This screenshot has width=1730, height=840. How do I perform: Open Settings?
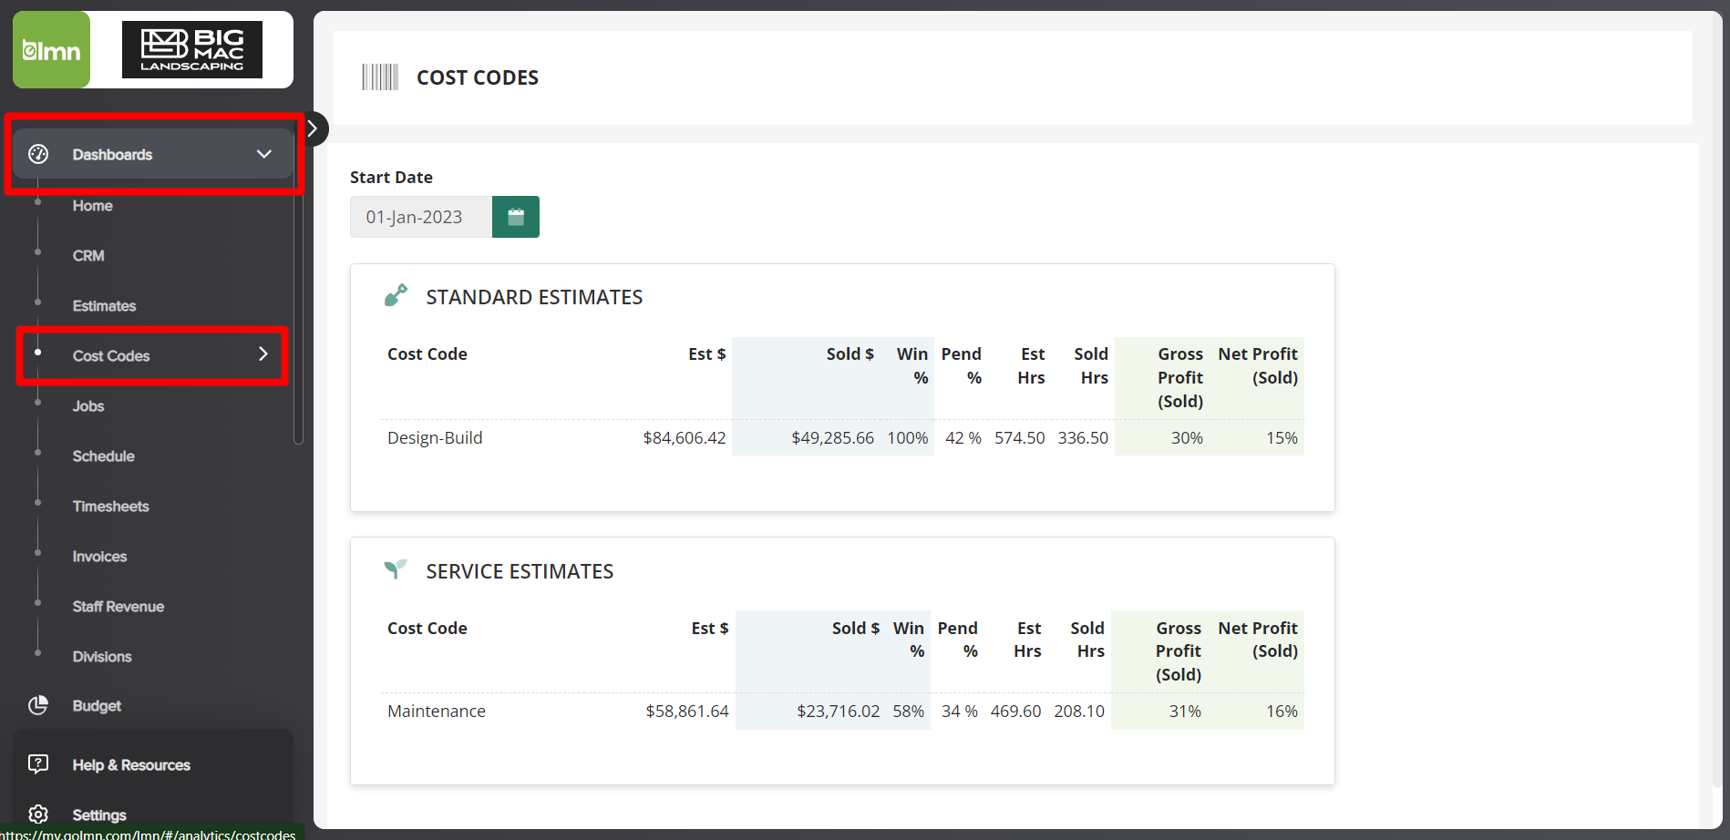click(99, 815)
